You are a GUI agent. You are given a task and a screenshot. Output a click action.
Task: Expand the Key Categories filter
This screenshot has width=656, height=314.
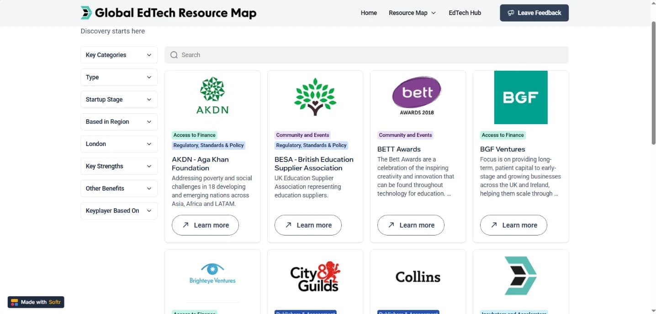tap(119, 55)
